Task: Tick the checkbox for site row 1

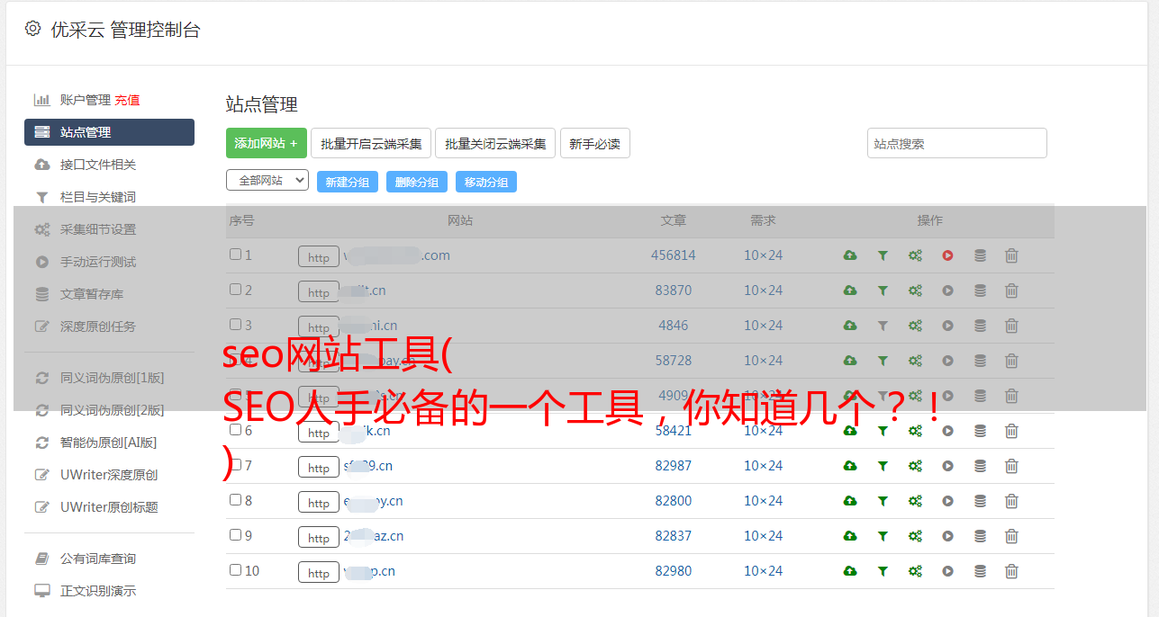Action: (235, 255)
